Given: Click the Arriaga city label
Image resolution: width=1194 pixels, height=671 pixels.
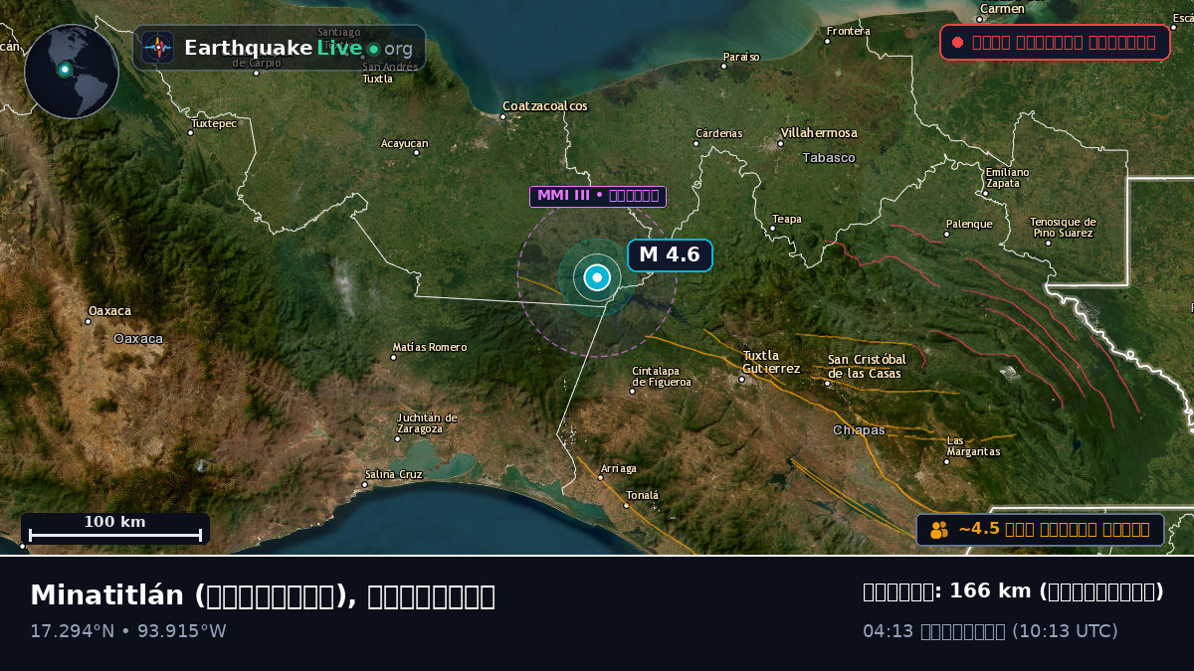Looking at the screenshot, I should pyautogui.click(x=618, y=469).
